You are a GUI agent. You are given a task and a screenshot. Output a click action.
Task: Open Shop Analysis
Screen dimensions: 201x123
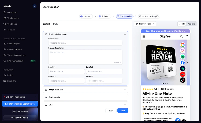13,44
